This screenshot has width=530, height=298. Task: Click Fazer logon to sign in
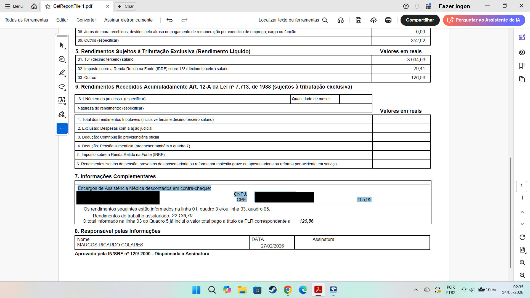(x=454, y=6)
